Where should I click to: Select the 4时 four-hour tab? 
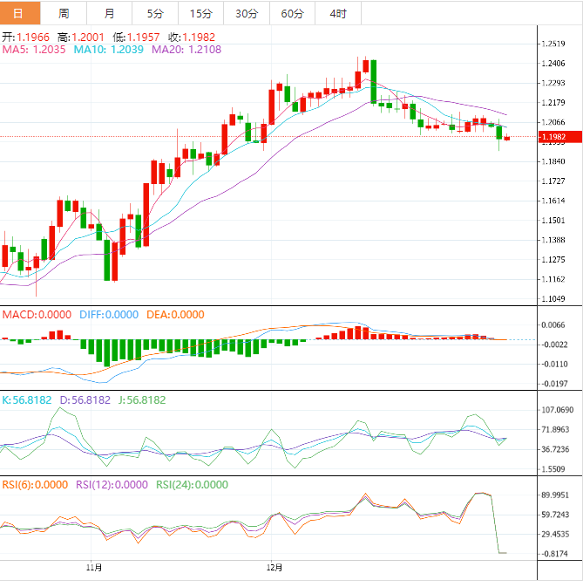click(x=338, y=13)
